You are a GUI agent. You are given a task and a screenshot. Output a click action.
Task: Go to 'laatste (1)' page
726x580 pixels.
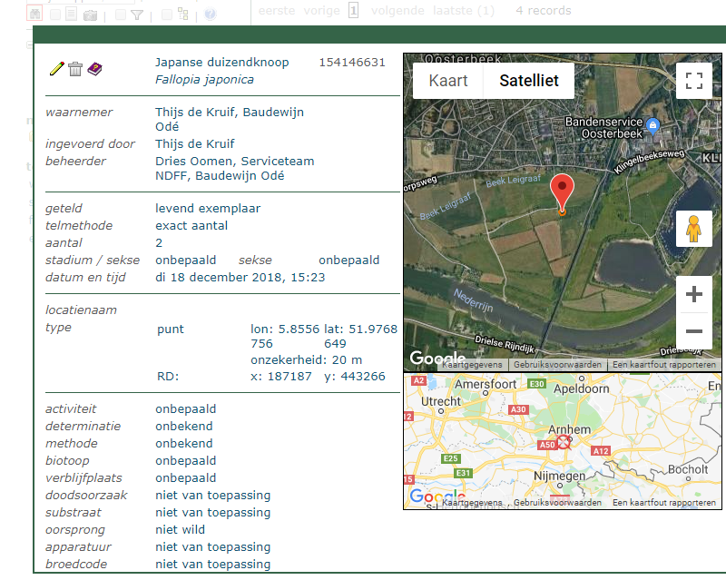[x=464, y=11]
